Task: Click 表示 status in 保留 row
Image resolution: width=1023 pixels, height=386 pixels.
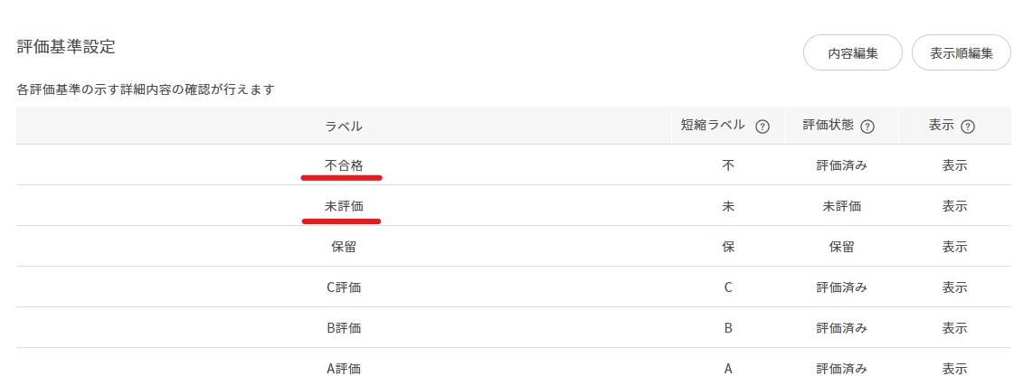Action: click(x=954, y=247)
